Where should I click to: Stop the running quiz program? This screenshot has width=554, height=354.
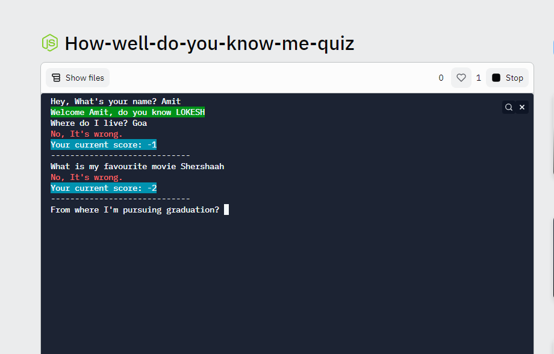[507, 78]
